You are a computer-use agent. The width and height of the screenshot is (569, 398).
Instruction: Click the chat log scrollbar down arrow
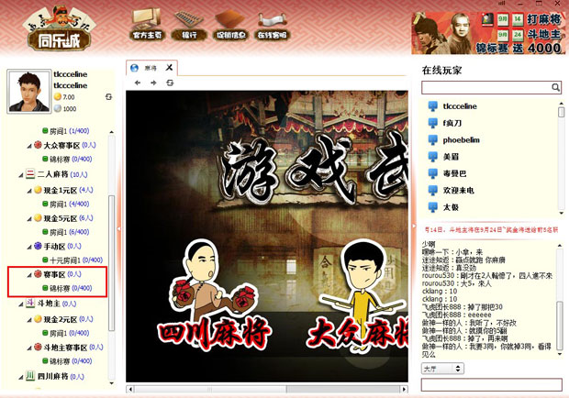[560, 354]
